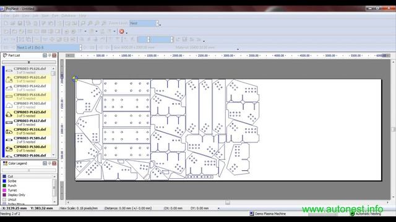Click the Color Legend slider bar
Viewport: 396px width, 222px height.
coord(29,170)
